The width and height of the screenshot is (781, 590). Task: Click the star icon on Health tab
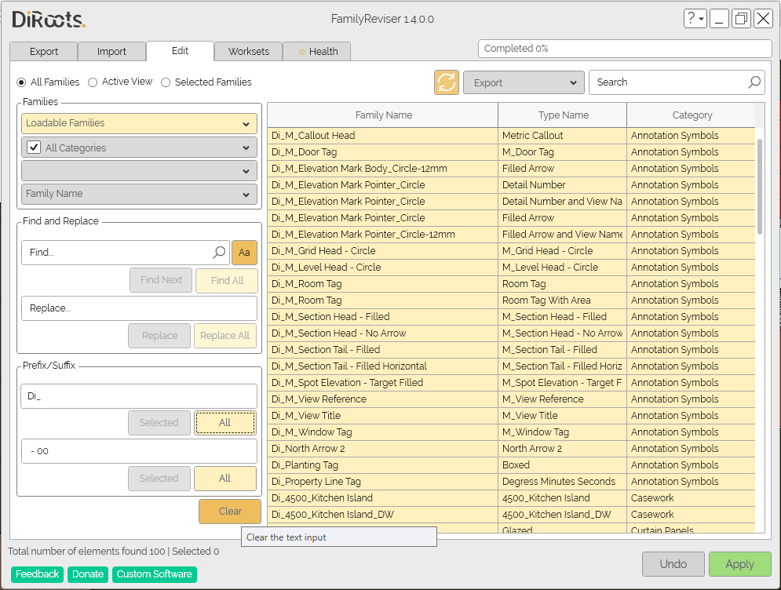tap(302, 52)
